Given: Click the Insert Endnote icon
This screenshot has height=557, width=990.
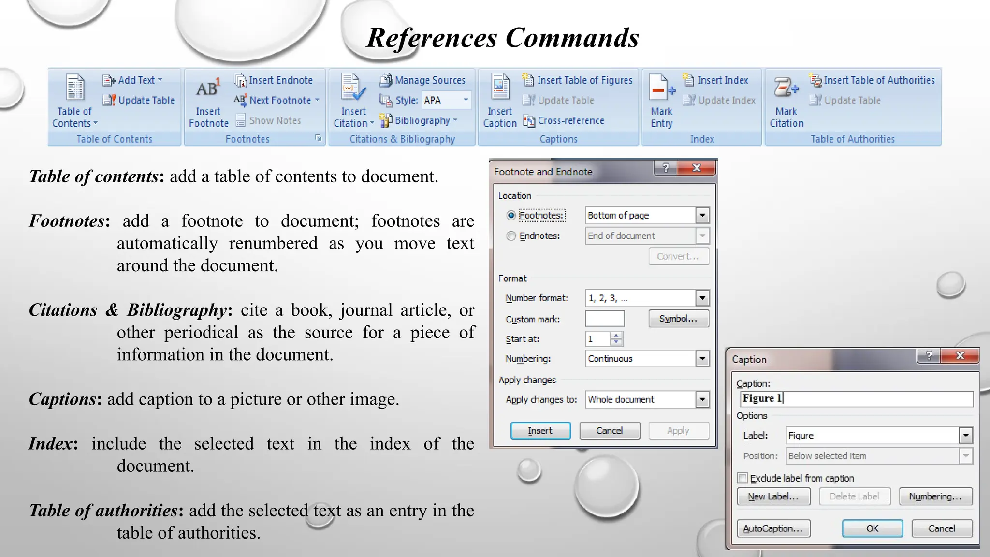Looking at the screenshot, I should pyautogui.click(x=240, y=80).
